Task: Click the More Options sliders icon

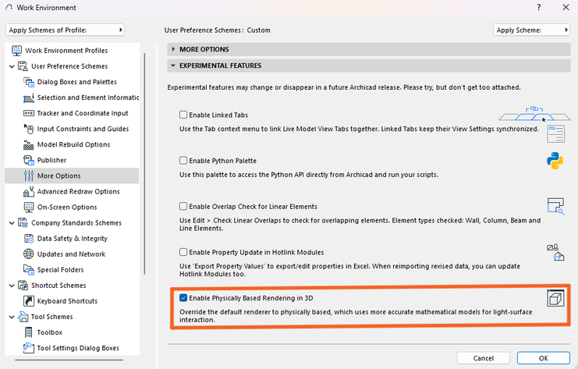Action: [29, 176]
